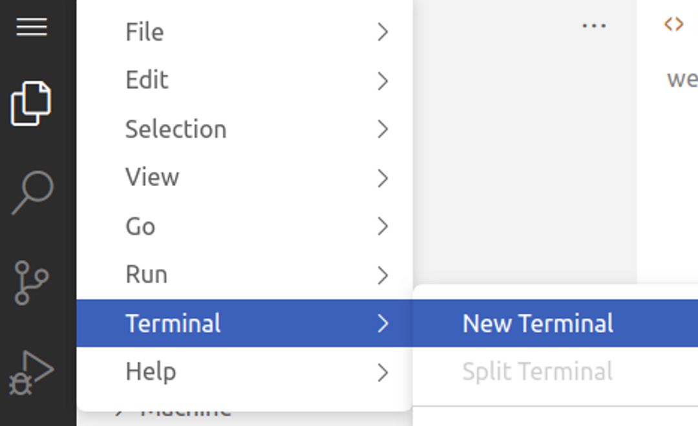Image resolution: width=698 pixels, height=426 pixels.
Task: Open the Run and Debug view
Action: 31,373
